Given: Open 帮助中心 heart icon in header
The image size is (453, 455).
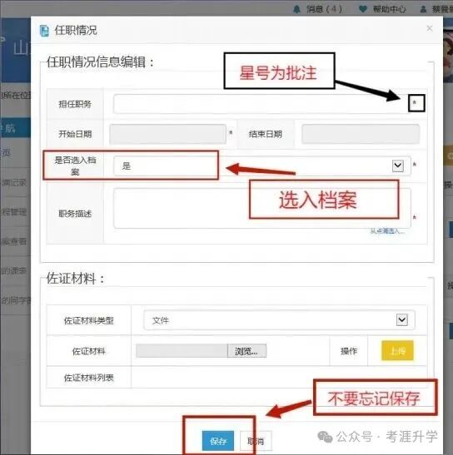Looking at the screenshot, I should point(362,9).
